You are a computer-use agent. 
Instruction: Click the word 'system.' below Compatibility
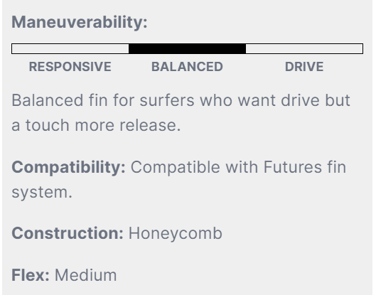coord(42,193)
